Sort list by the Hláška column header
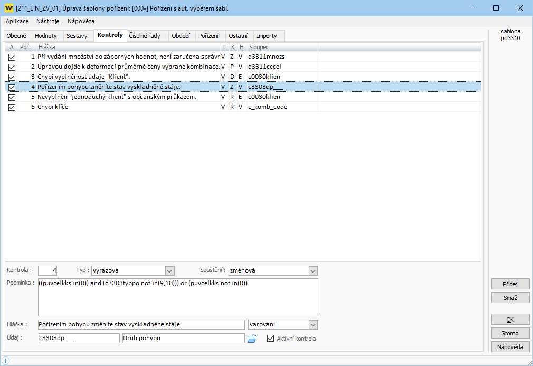Viewport: 533px width, 366px height. [x=127, y=47]
